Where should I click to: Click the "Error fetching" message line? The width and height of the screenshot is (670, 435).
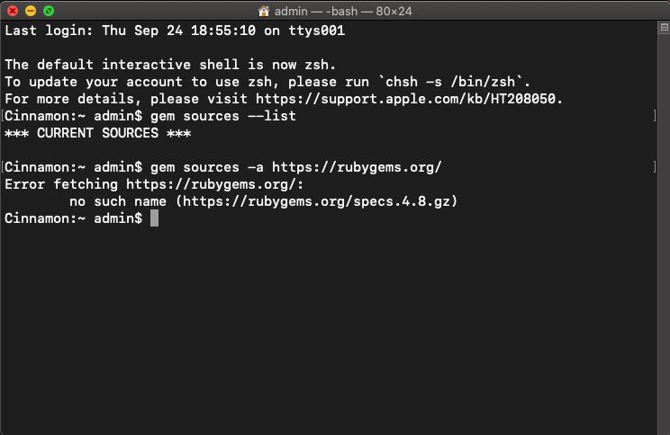tap(154, 184)
